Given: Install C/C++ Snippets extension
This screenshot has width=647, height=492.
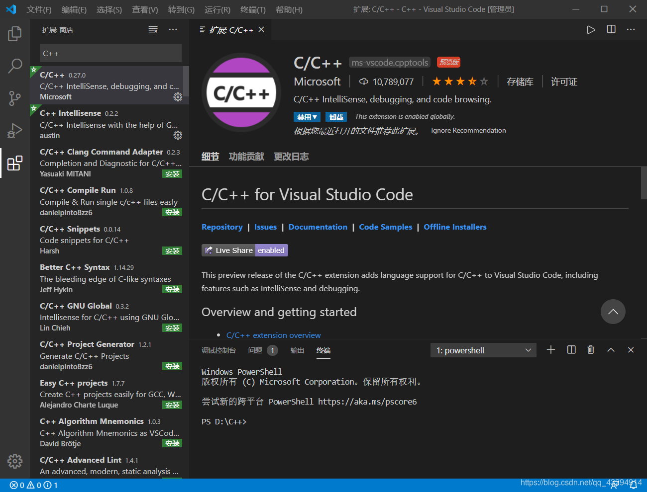Looking at the screenshot, I should pyautogui.click(x=172, y=251).
